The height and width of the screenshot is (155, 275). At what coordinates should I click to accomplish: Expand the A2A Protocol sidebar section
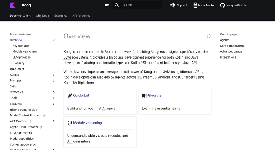tap(54, 121)
